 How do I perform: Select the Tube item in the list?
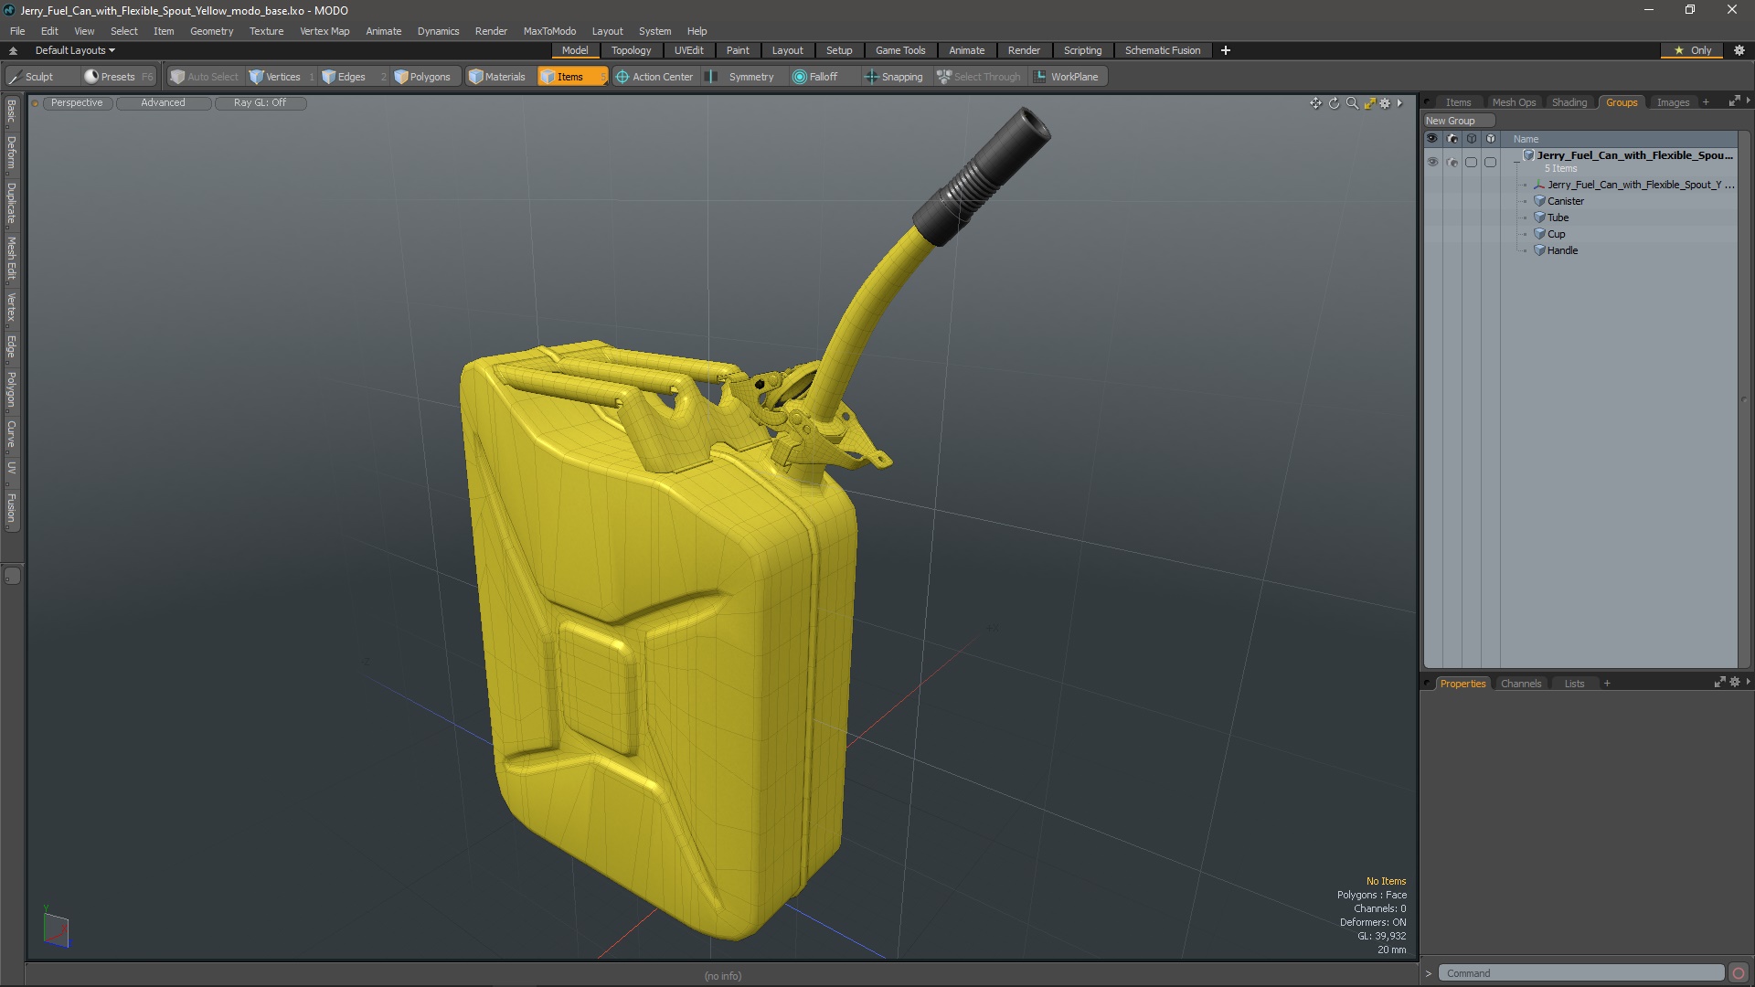point(1558,218)
